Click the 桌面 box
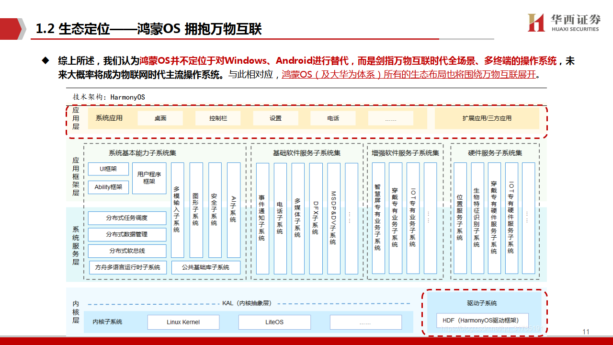The image size is (613, 345). click(x=160, y=118)
